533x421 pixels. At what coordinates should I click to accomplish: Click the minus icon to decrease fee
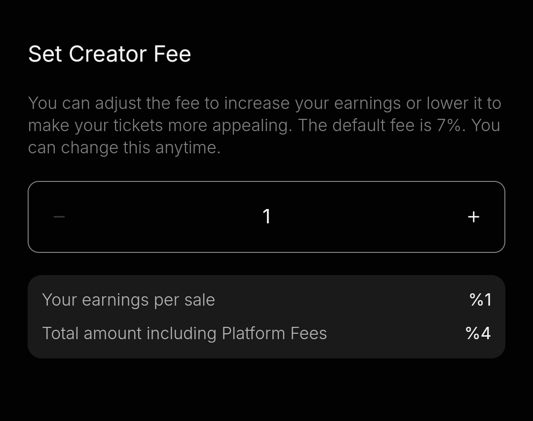(x=59, y=217)
